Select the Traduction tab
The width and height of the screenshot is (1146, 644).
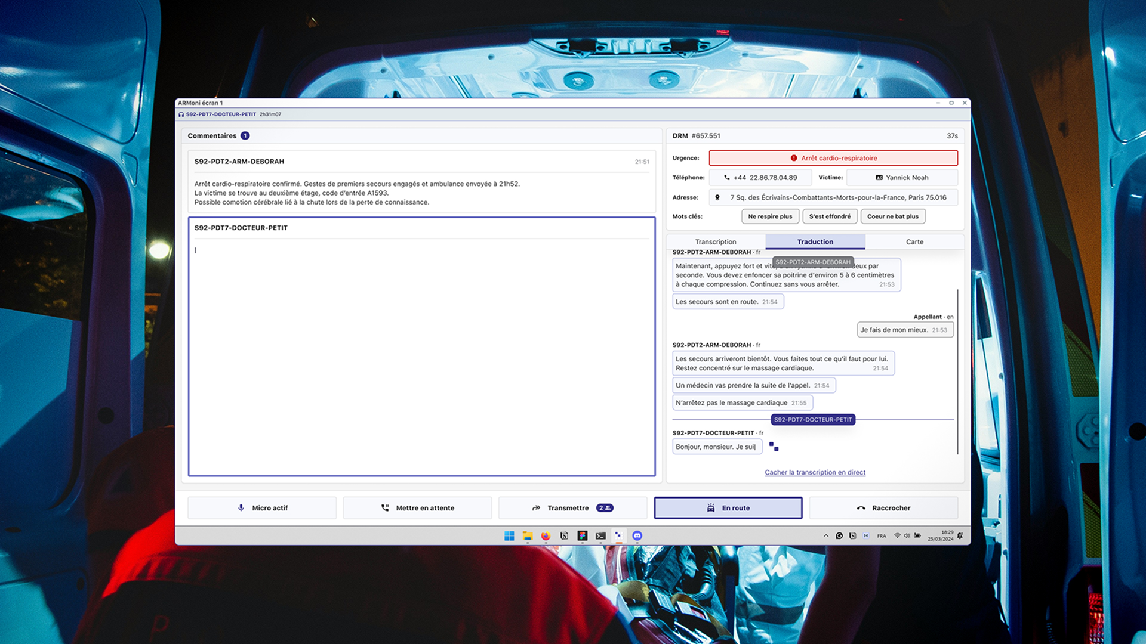coord(815,241)
